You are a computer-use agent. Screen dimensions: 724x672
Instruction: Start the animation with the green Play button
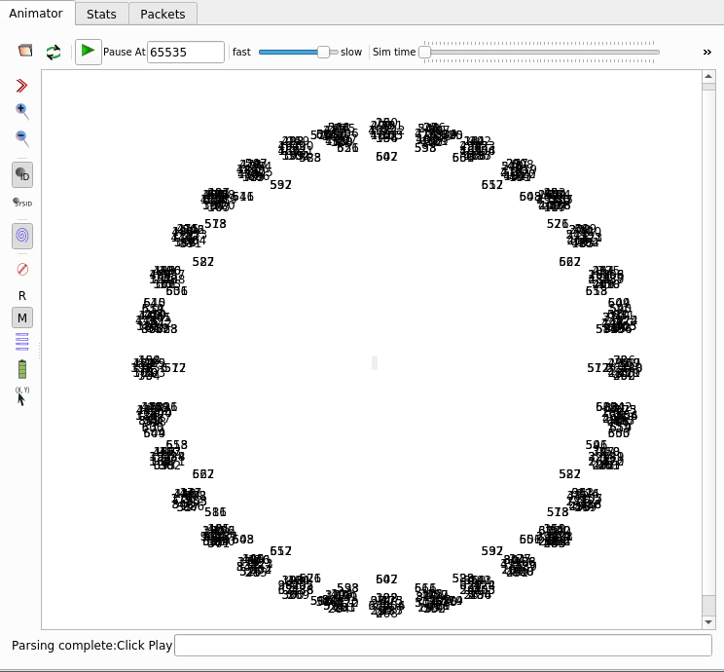[89, 52]
